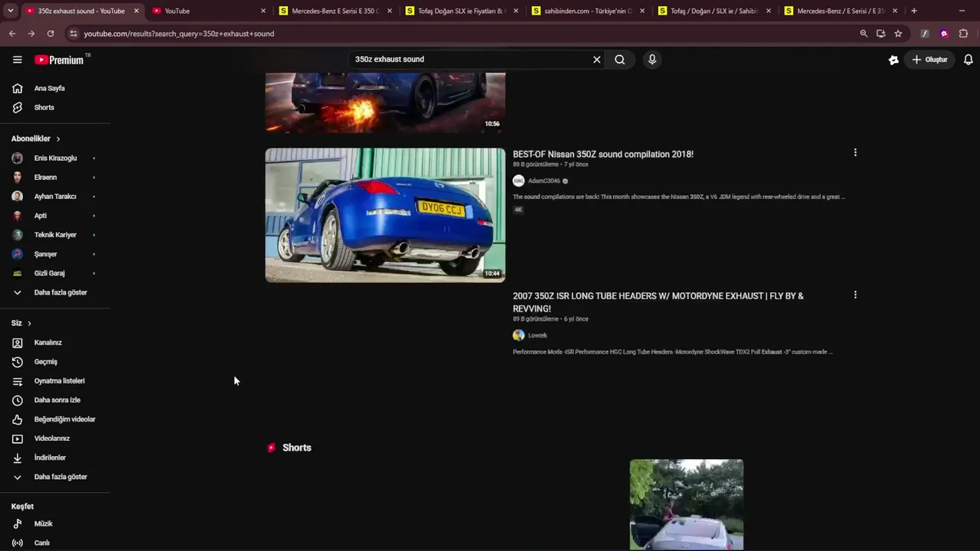The height and width of the screenshot is (551, 980).
Task: Expand the Siz section chevron
Action: pos(29,324)
